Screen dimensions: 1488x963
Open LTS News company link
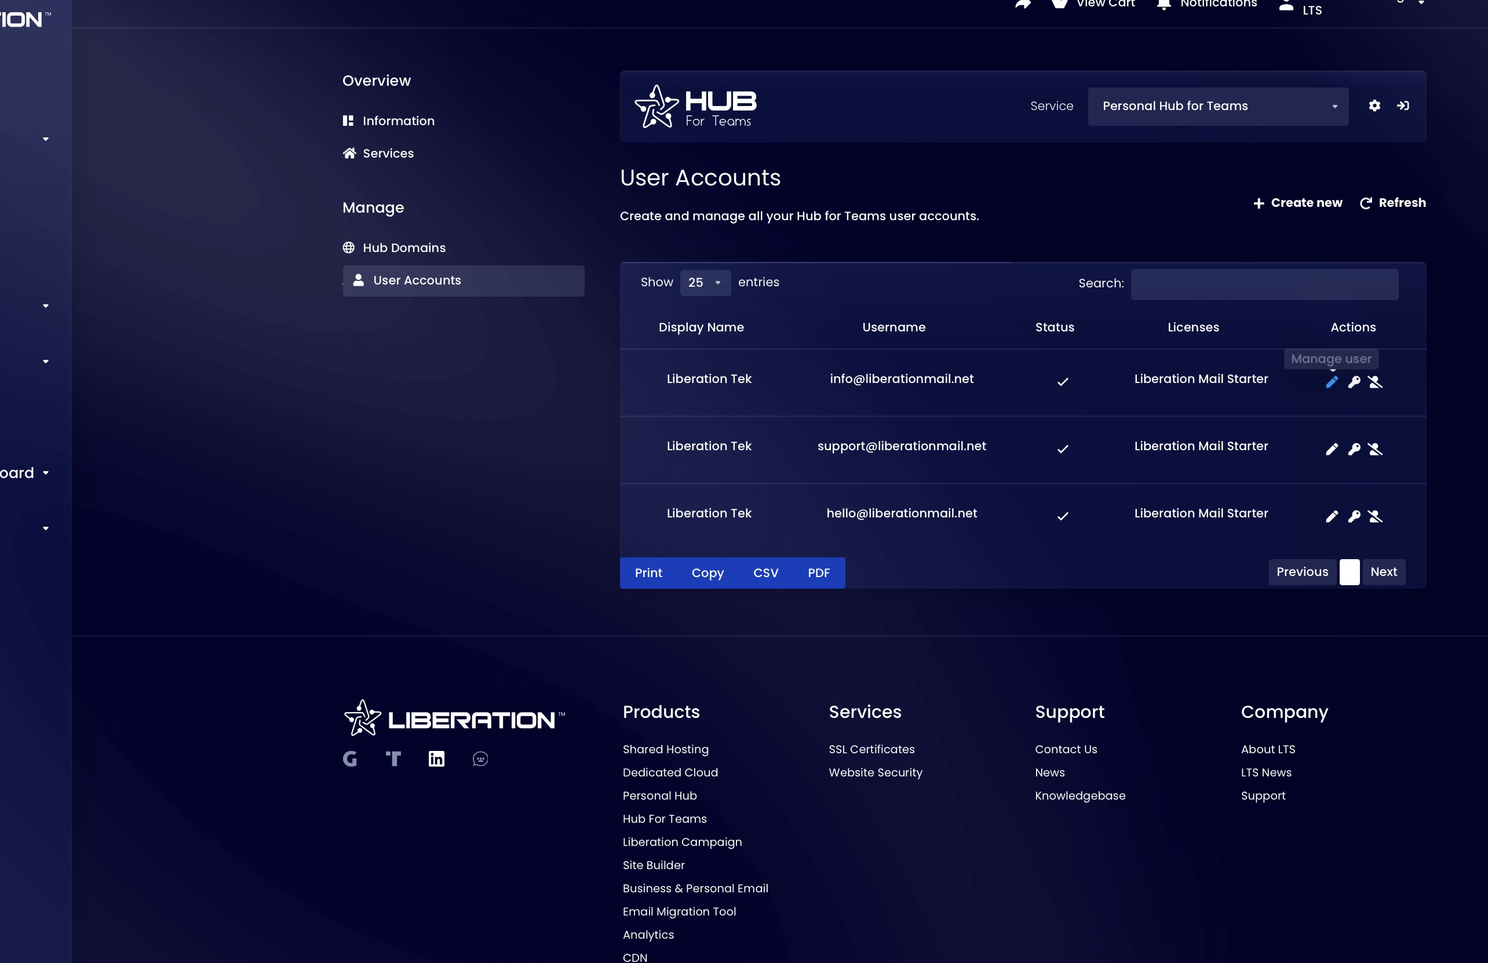click(x=1266, y=773)
